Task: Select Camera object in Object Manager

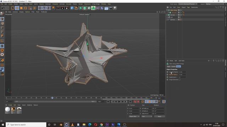Action: 172,20
